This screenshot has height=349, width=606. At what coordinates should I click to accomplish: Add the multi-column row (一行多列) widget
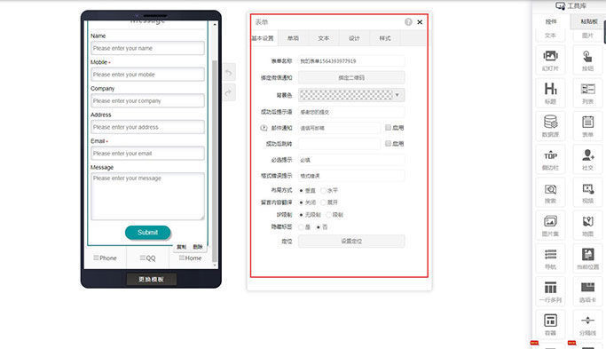pos(550,292)
